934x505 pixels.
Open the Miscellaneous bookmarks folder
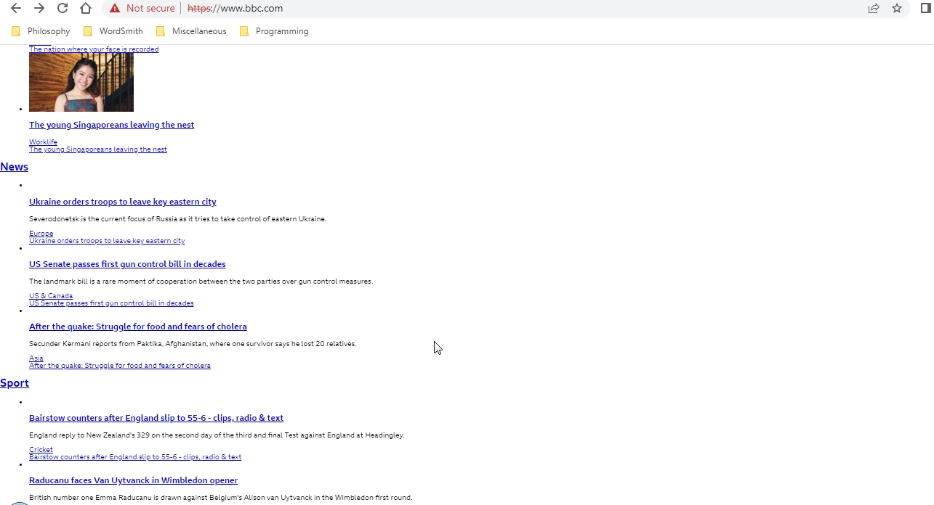click(x=192, y=31)
